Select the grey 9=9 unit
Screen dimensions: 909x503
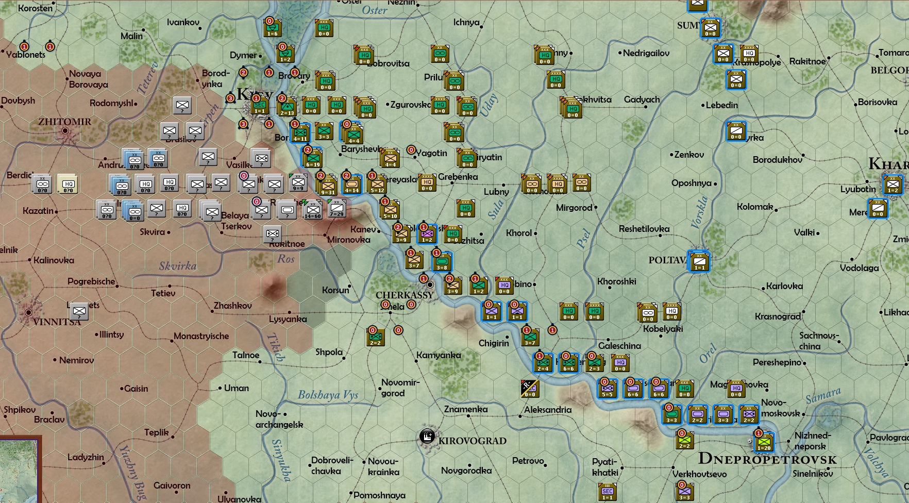(x=298, y=182)
